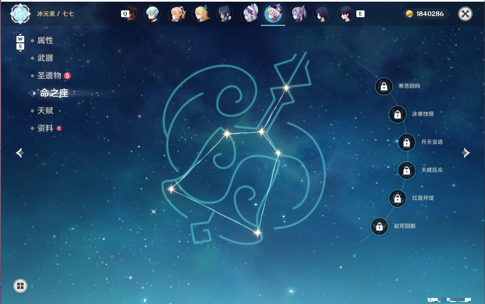Viewport: 485px width, 304px height.
Task: Open the locked 冰寒蚀骨 constellation node
Action: pos(397,115)
